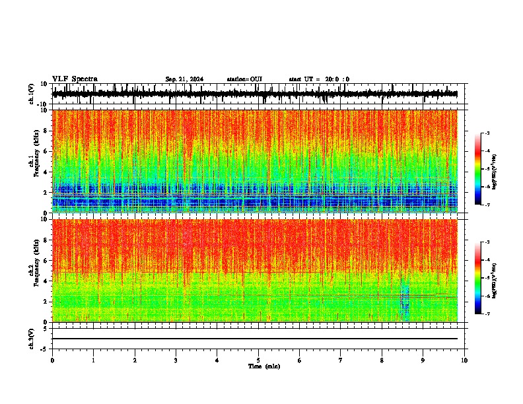This screenshot has width=523, height=404.
Task: Click the ch.1 voltage waveform trace
Action: point(254,94)
